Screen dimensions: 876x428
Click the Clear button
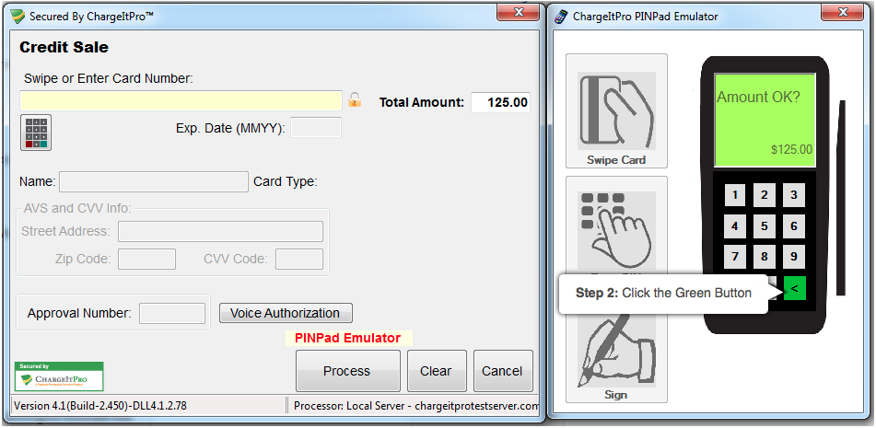coord(437,371)
